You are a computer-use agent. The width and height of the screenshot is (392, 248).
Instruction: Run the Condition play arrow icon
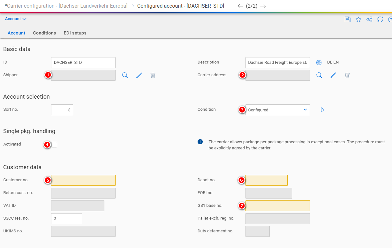pyautogui.click(x=322, y=110)
